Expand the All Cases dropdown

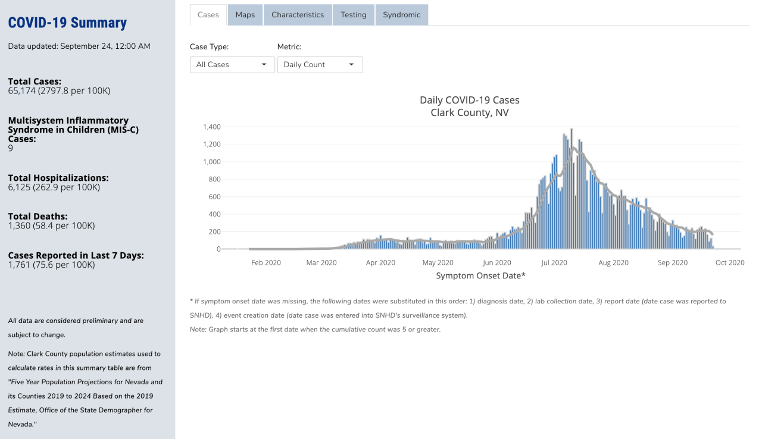[x=232, y=64]
